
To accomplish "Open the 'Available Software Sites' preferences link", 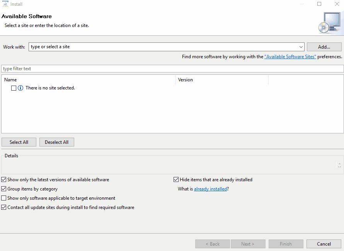I will (x=290, y=57).
